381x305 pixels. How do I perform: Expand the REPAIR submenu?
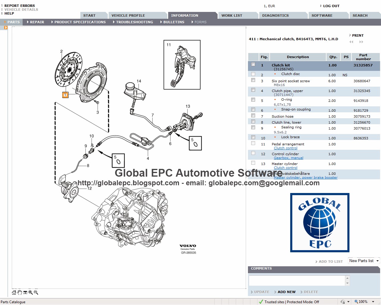[35, 22]
